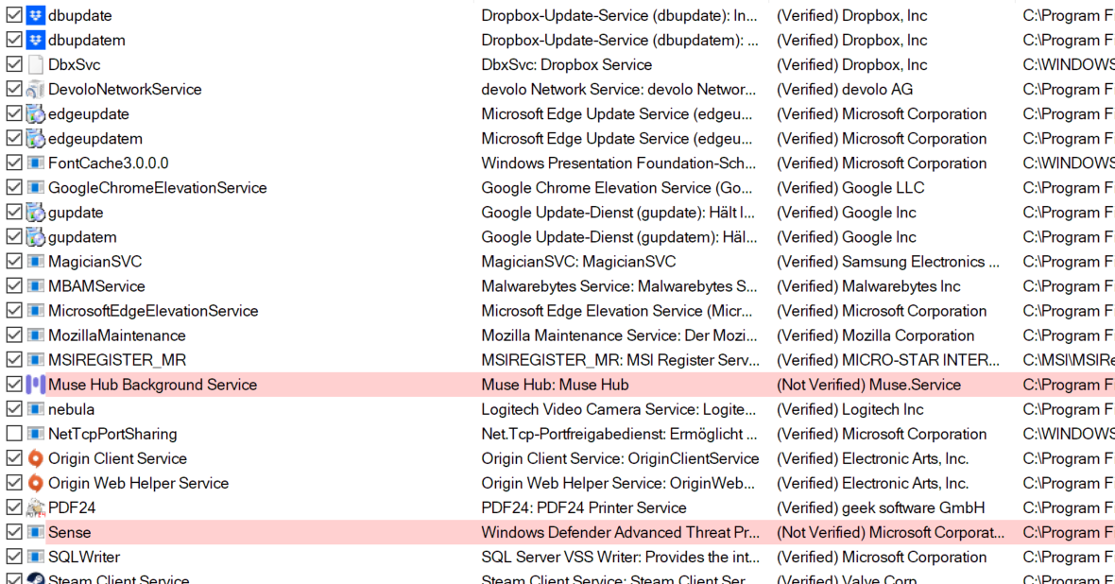Select the 'Muse Hub: Muse Hub' description
Screen dimensions: 1115x584
point(555,385)
